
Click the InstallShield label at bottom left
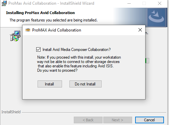(x=11, y=112)
